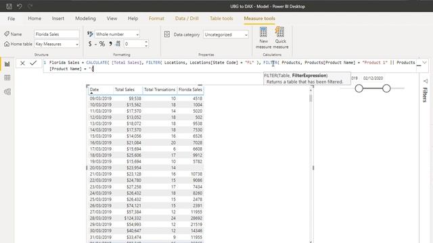Open the Filters pane label
The height and width of the screenshot is (243, 433).
coord(426,94)
